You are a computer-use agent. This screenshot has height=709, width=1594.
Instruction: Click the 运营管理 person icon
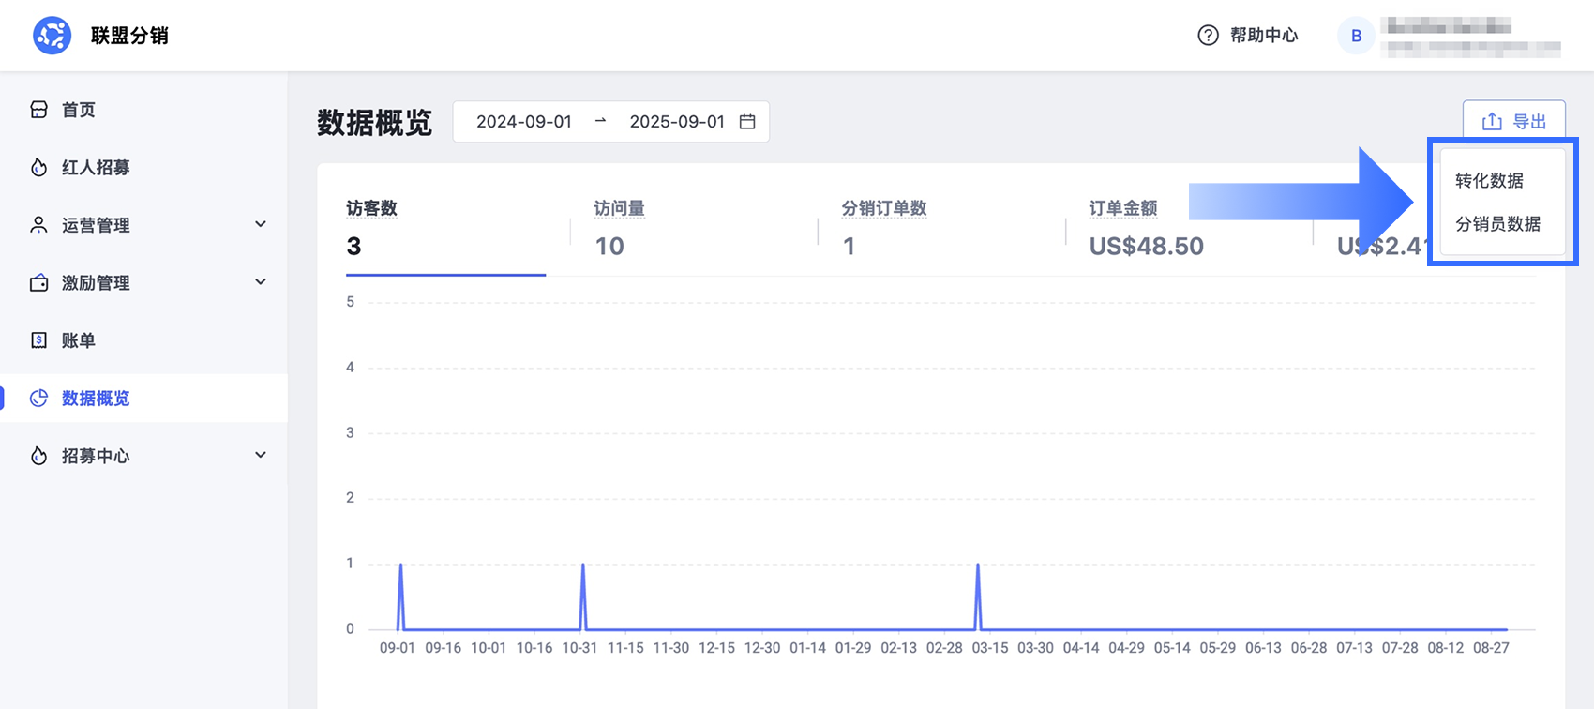click(38, 225)
